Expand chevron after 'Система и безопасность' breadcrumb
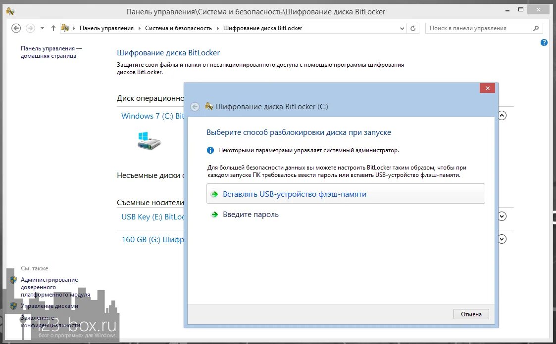Screen dimensions: 556x344 218,28
